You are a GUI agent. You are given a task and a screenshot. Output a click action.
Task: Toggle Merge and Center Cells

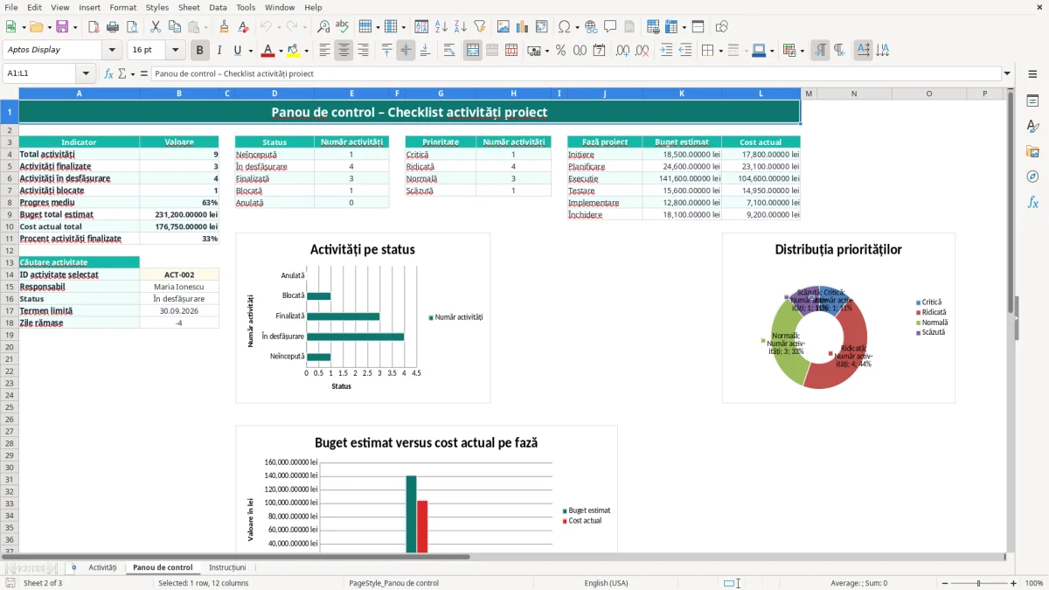pyautogui.click(x=473, y=51)
